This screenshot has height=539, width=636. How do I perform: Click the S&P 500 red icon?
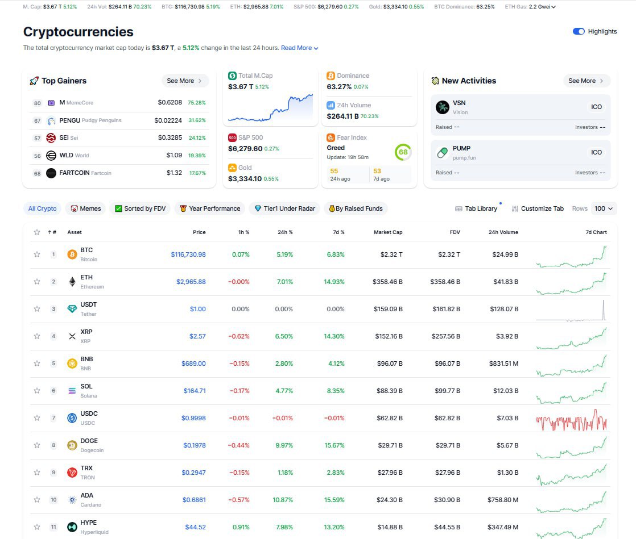click(x=232, y=137)
